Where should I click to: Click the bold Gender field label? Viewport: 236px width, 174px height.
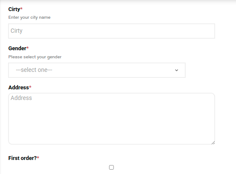[x=17, y=48]
